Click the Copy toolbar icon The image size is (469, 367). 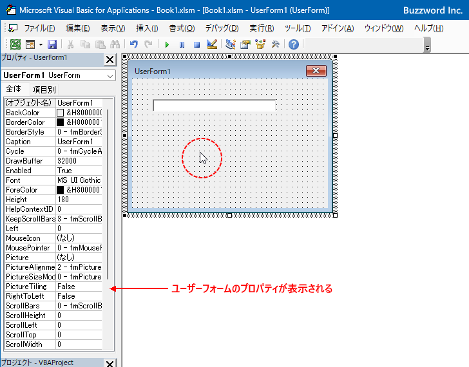tap(85, 44)
